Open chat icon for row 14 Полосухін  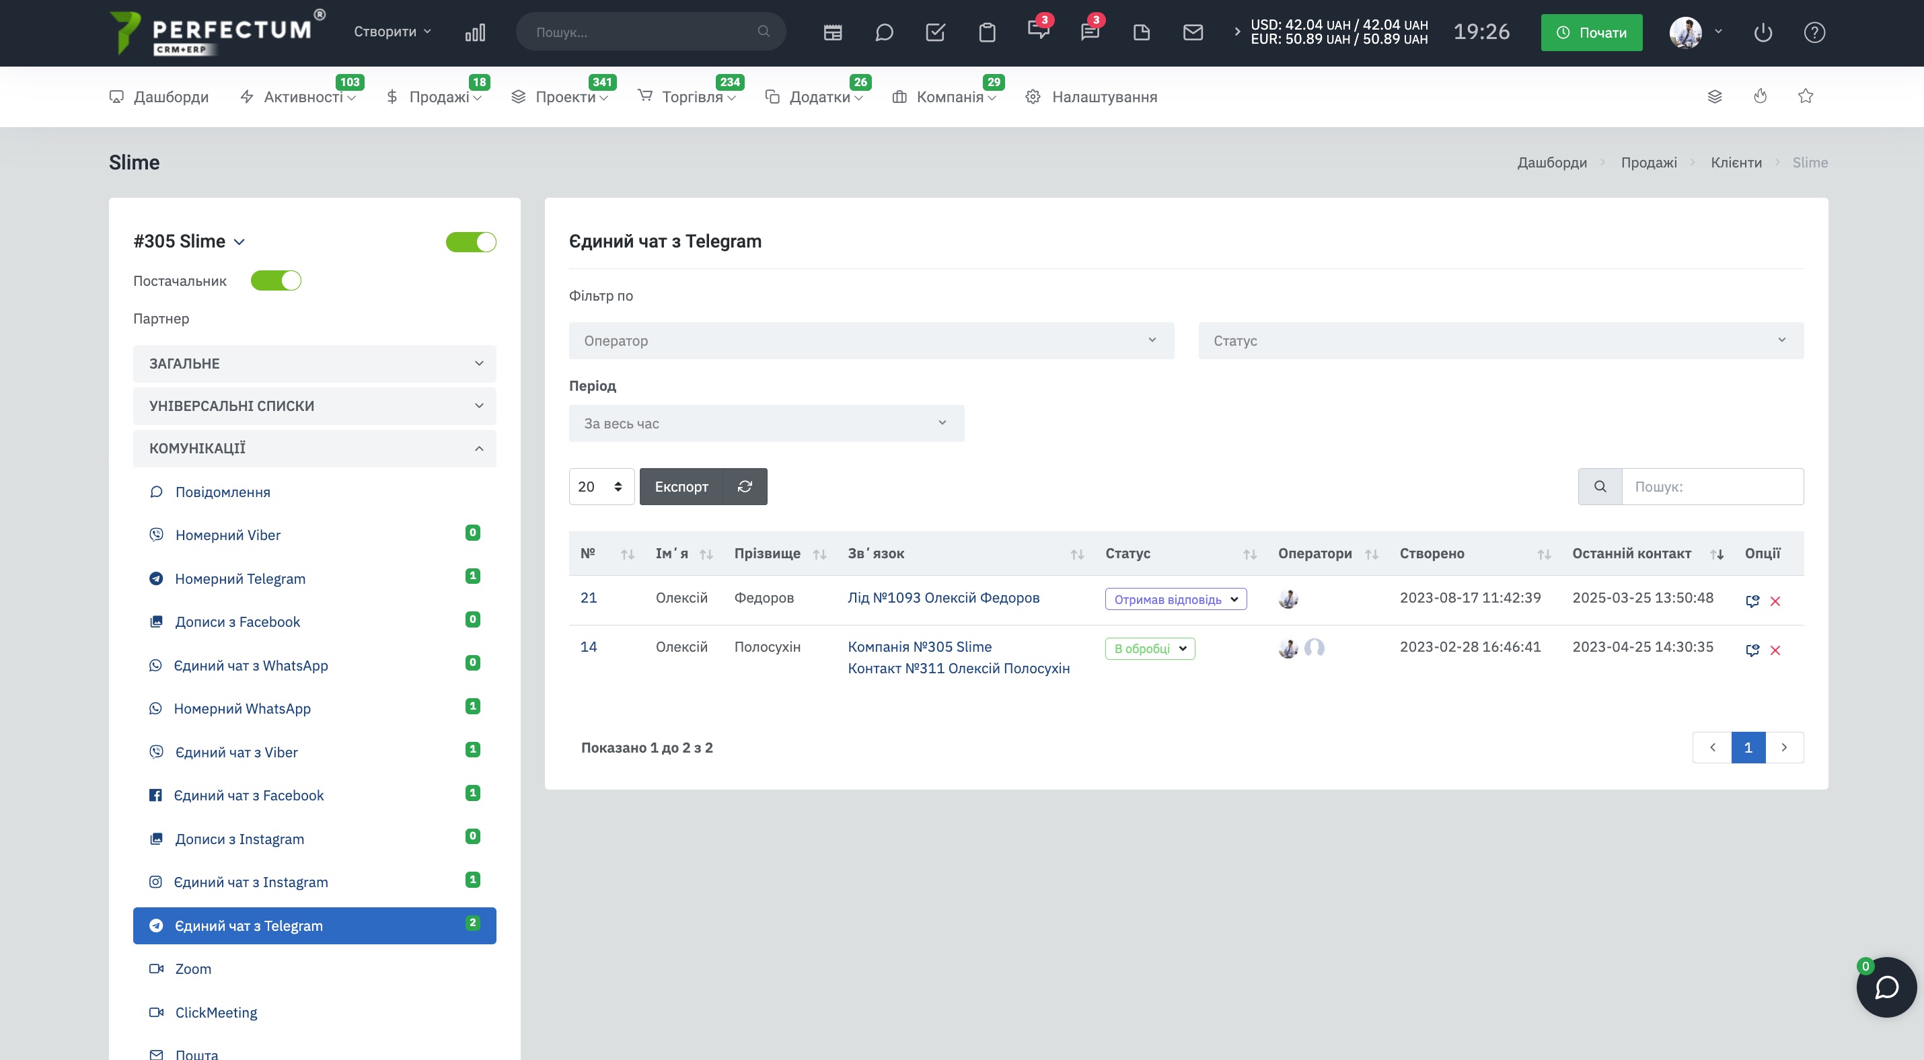1752,650
